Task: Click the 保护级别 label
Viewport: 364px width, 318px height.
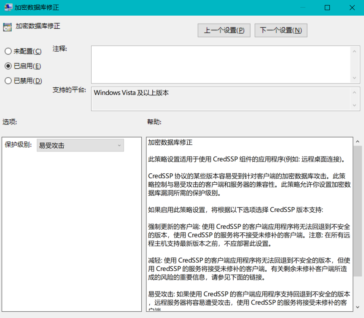Action: 18,145
